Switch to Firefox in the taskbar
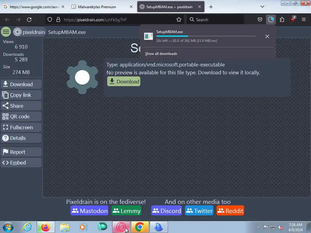311x233 pixels. coord(46,227)
